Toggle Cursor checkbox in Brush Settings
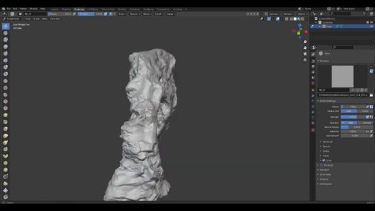Screen dimensions: 375x211 (323, 160)
